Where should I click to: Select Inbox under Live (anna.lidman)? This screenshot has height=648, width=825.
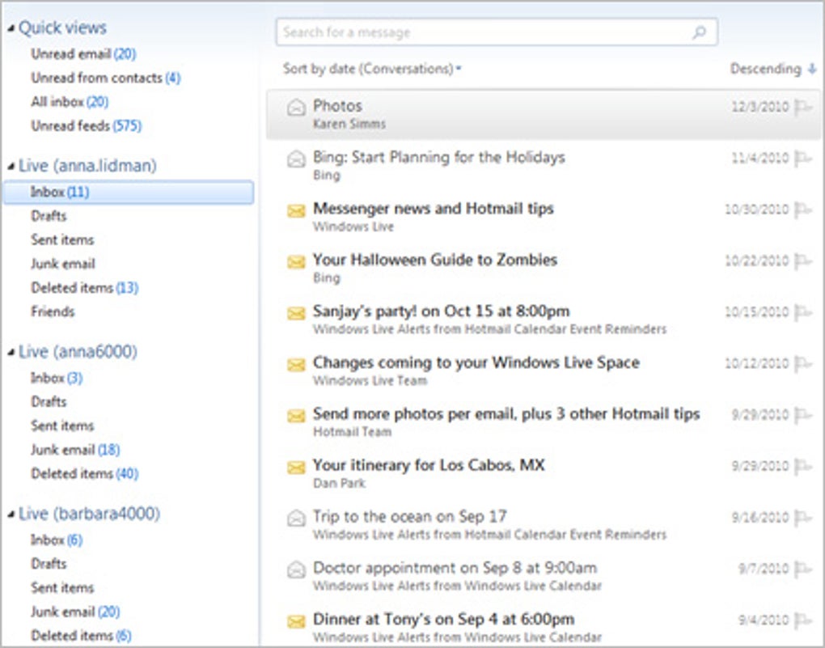pos(59,193)
